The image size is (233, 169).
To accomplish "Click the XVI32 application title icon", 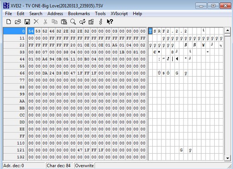I will (x=6, y=6).
